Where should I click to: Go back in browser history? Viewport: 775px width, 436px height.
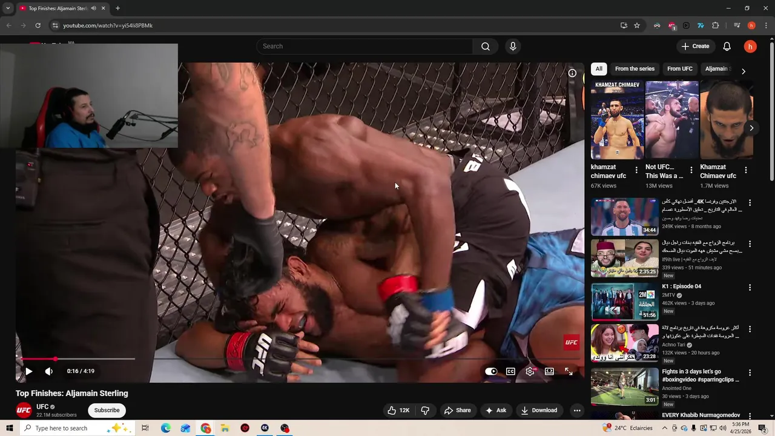pos(8,25)
